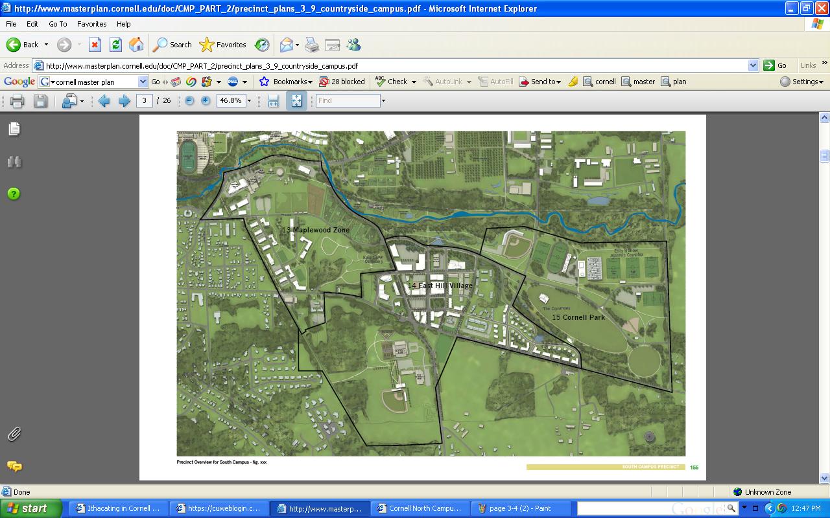Show the Pages thumbnail panel
This screenshot has width=830, height=518.
(x=14, y=129)
